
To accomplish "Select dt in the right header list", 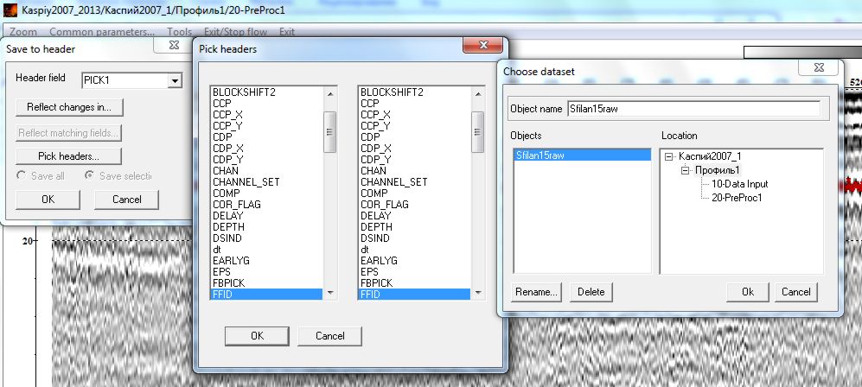I will click(414, 249).
